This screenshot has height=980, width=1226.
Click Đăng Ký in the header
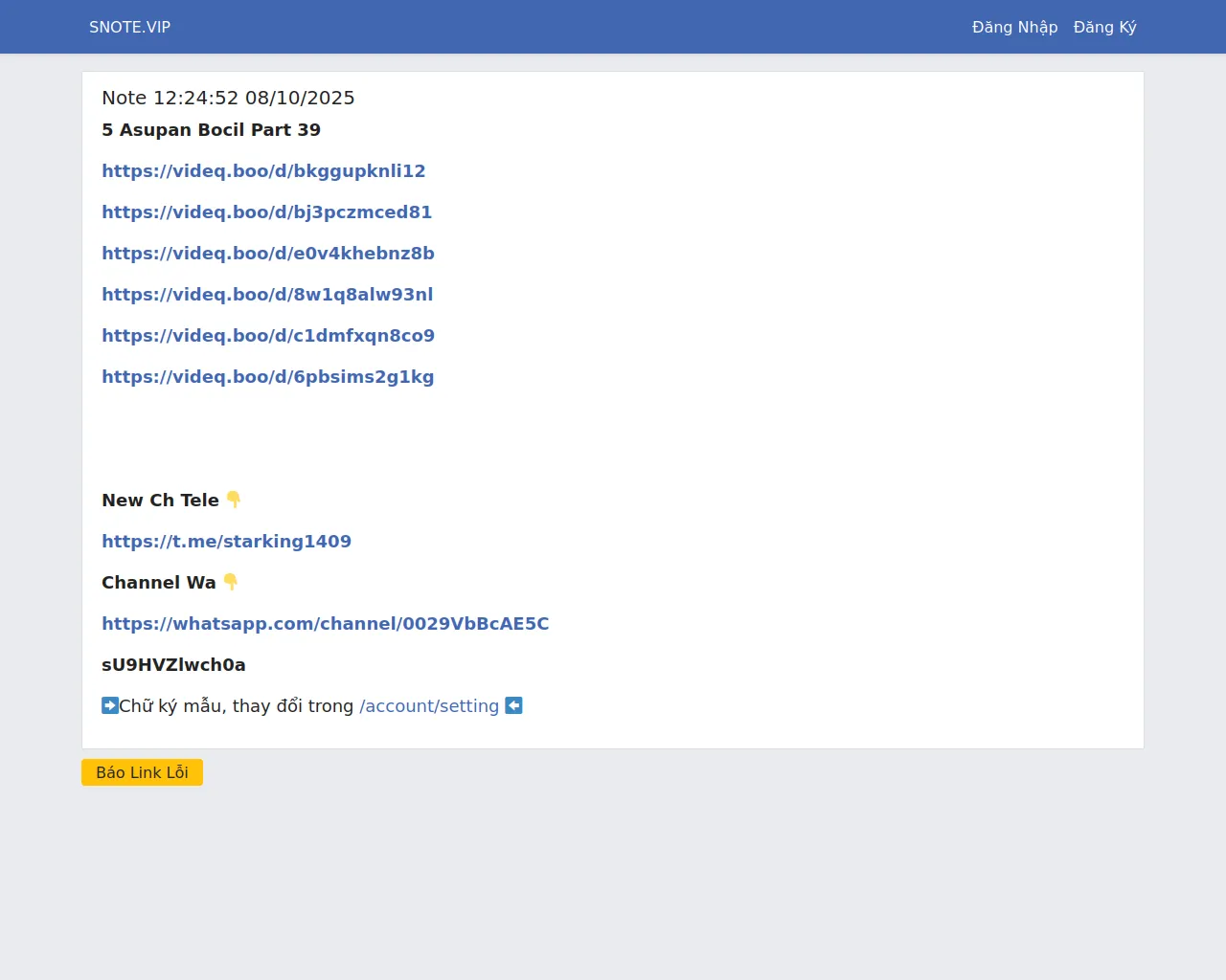(1104, 27)
